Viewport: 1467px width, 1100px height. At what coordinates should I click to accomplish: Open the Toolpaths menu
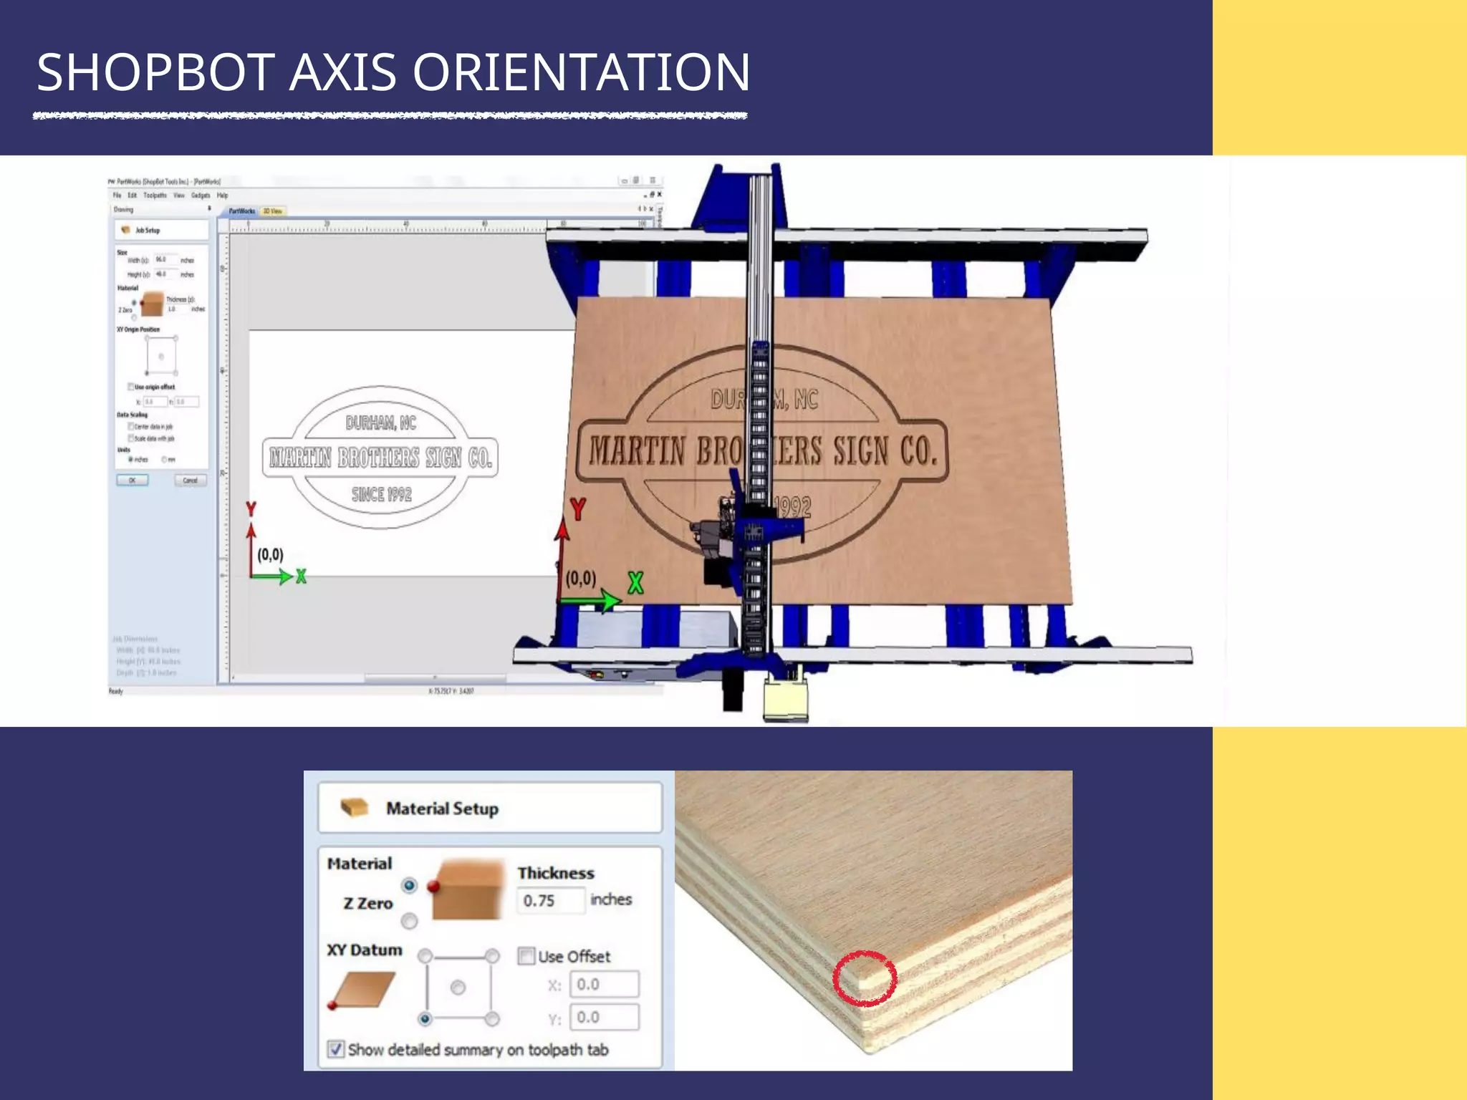point(155,196)
